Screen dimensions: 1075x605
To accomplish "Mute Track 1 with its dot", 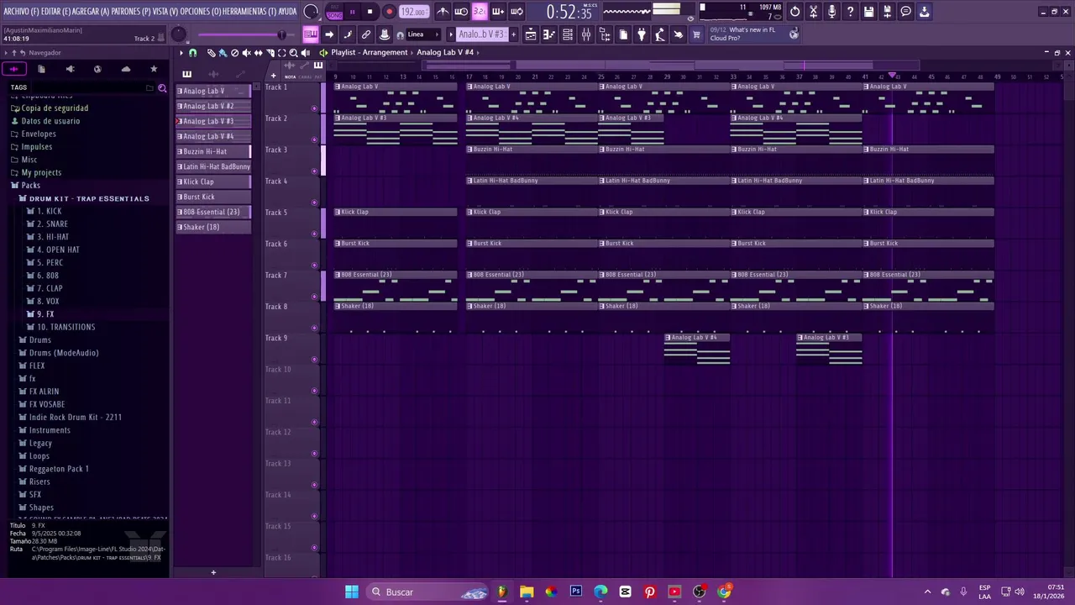I will [x=314, y=108].
